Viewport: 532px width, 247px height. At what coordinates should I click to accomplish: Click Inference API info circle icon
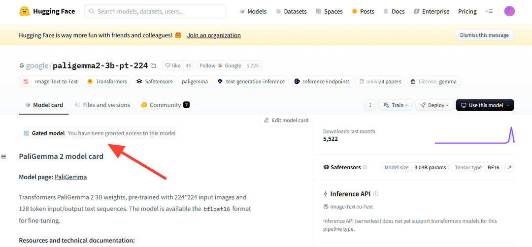click(375, 194)
